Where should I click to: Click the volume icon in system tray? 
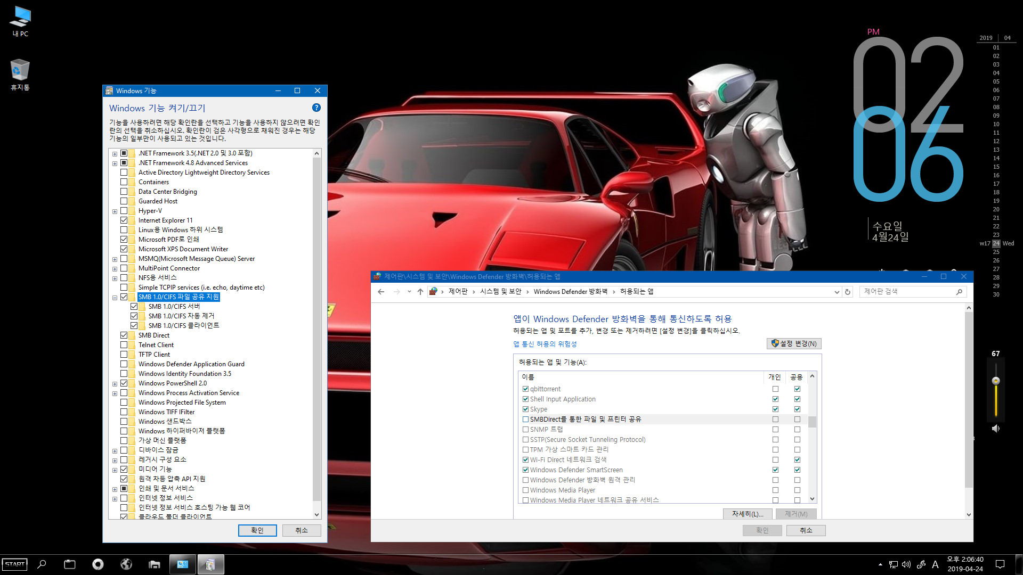tap(906, 564)
